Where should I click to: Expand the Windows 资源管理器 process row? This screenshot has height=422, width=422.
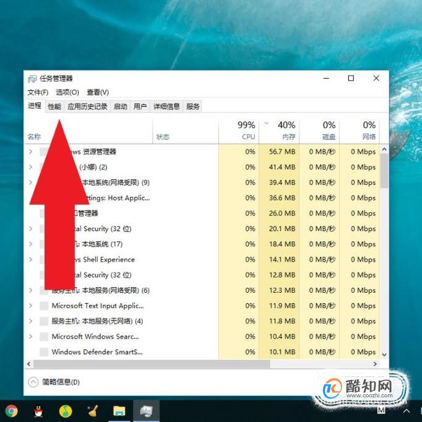point(31,152)
